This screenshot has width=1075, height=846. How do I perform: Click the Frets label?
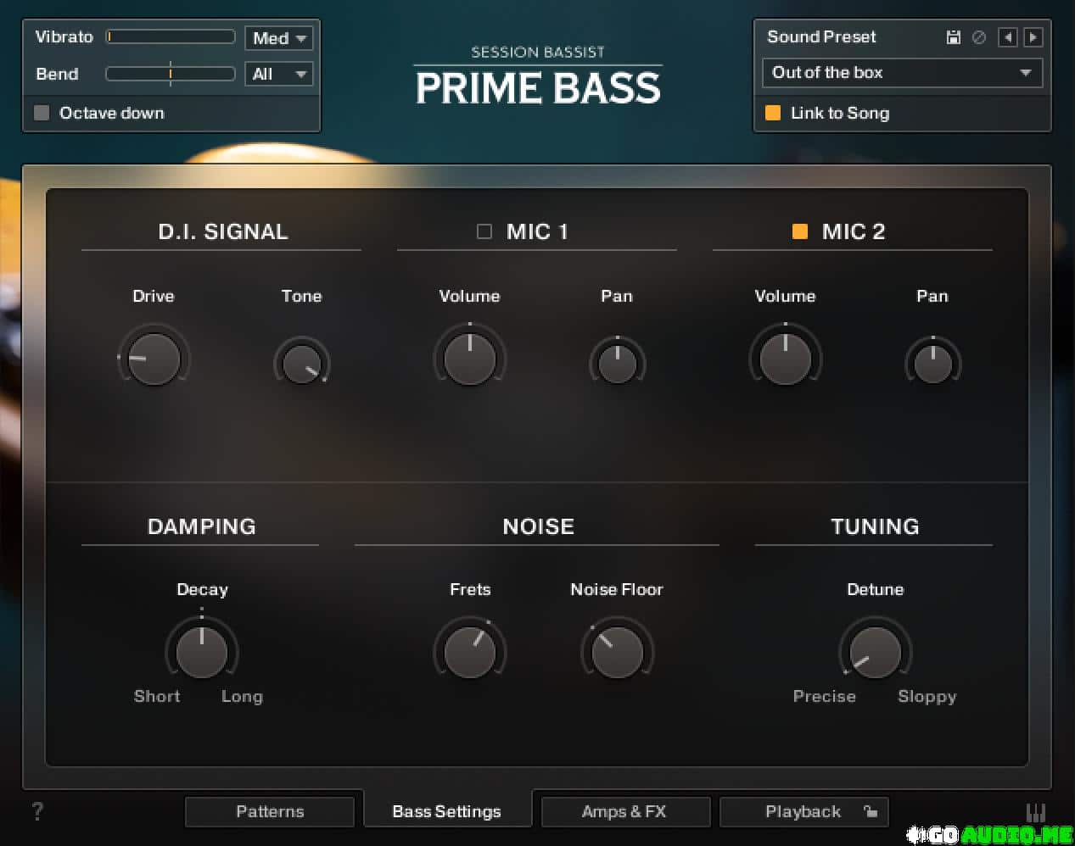tap(470, 589)
